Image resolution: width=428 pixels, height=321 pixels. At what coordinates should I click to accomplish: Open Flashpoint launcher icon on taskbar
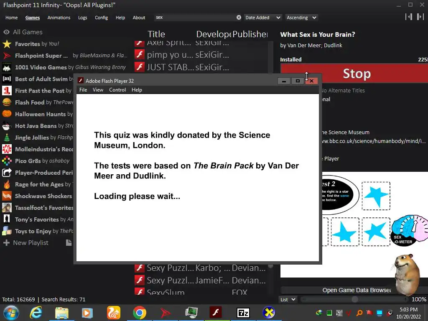tap(166, 313)
